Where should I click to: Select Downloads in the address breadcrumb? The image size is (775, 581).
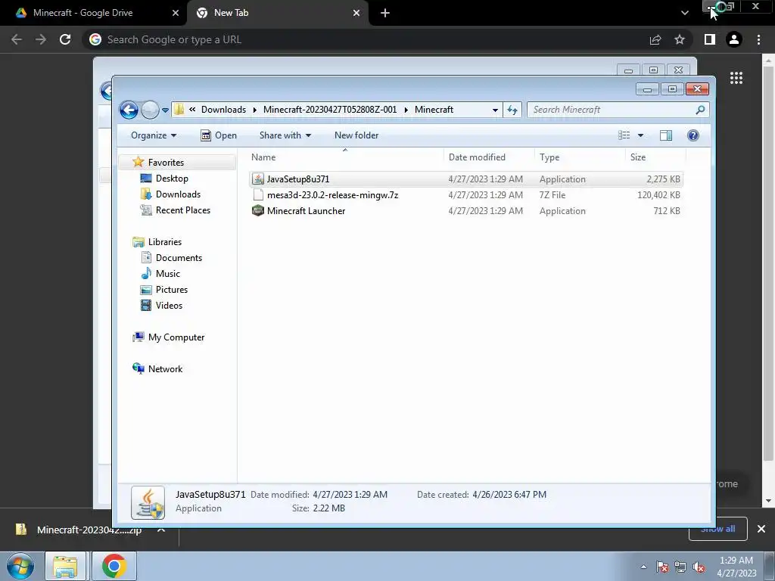pos(223,110)
